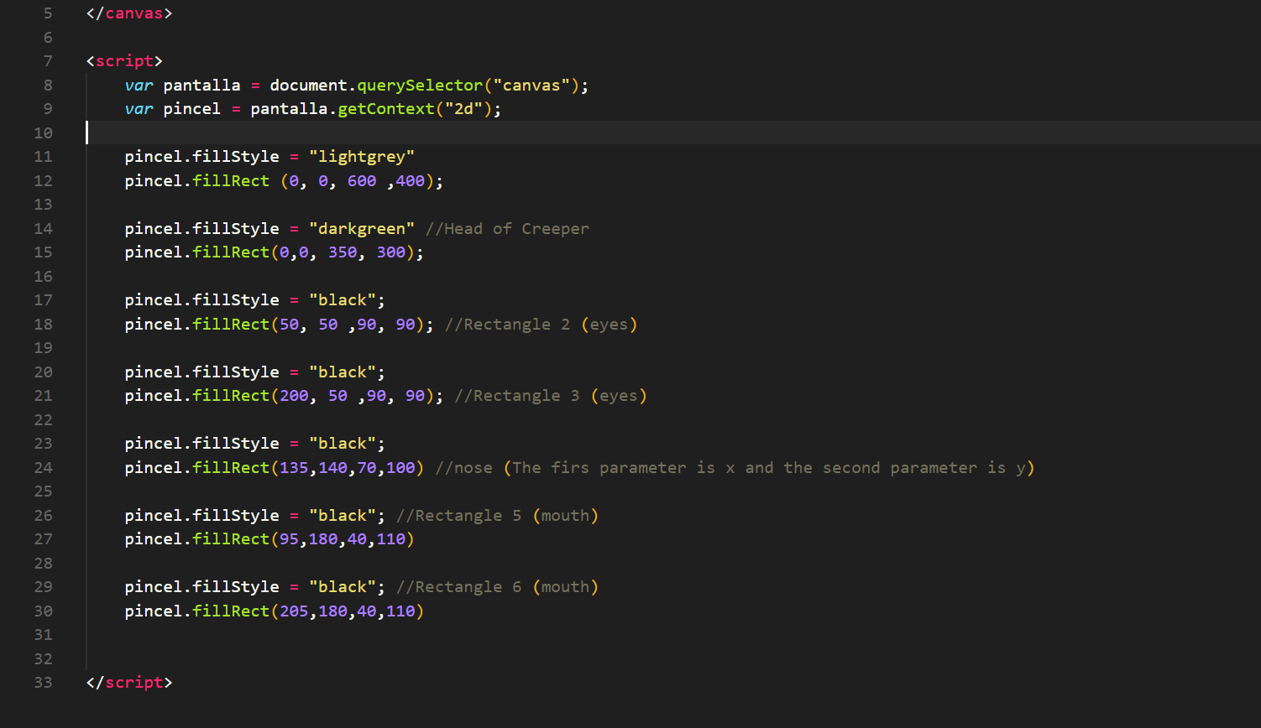Click the variable name pincel on line 9
Viewport: 1261px width, 728px height.
192,109
